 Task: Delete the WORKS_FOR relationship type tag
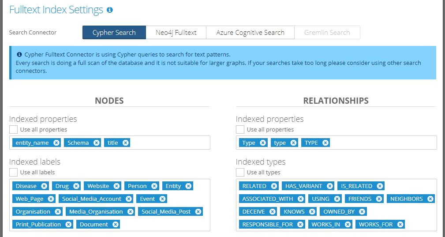pos(400,224)
